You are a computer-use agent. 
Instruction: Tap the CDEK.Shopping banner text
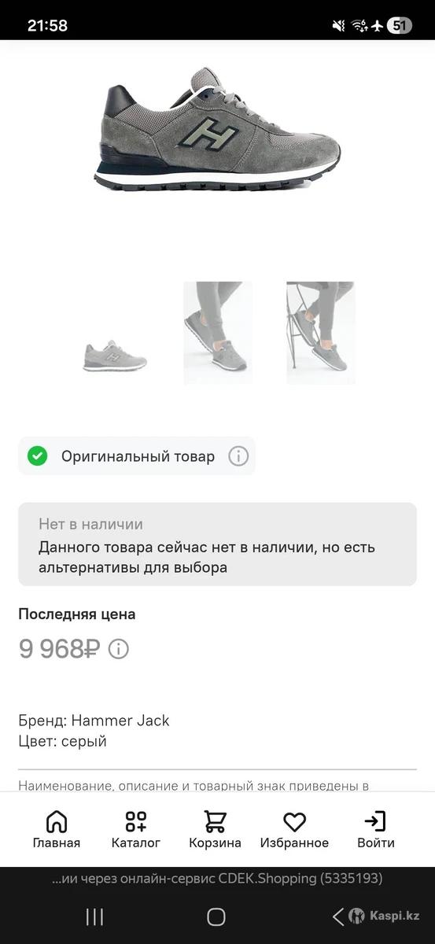pyautogui.click(x=217, y=878)
